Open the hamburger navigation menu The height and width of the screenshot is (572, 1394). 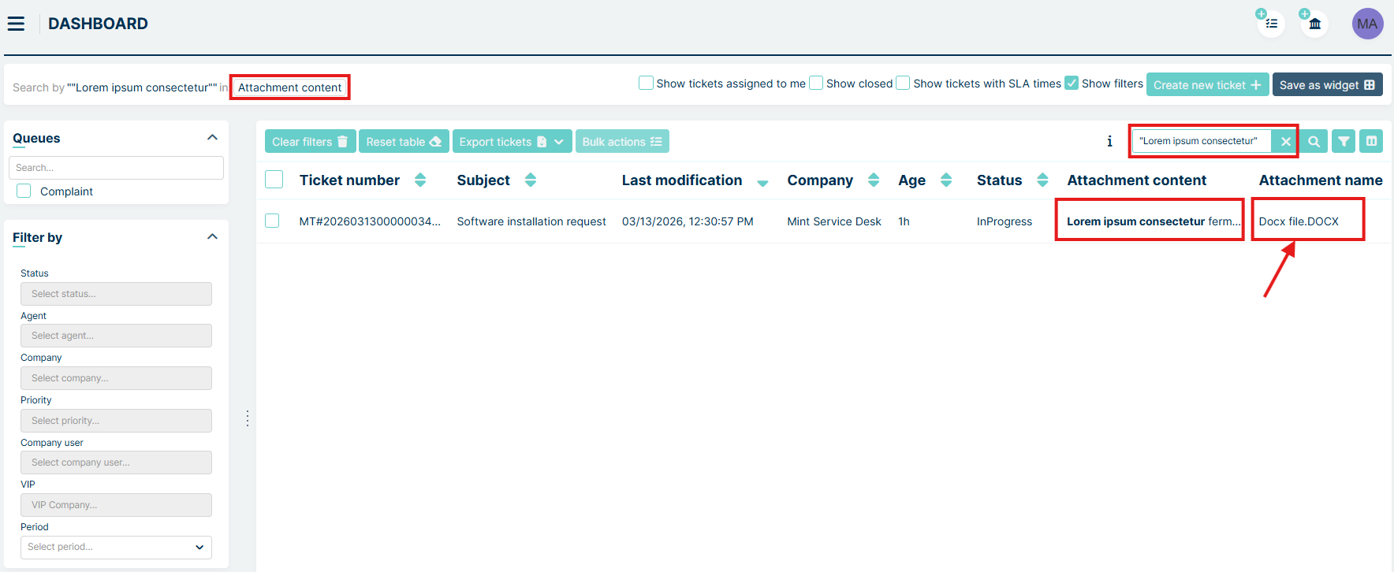tap(16, 24)
